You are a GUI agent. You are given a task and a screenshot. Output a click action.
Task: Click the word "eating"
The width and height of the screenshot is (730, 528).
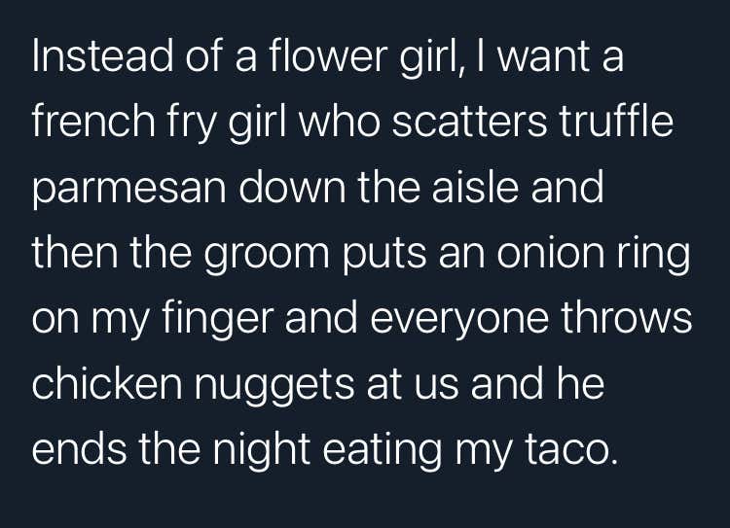click(383, 451)
